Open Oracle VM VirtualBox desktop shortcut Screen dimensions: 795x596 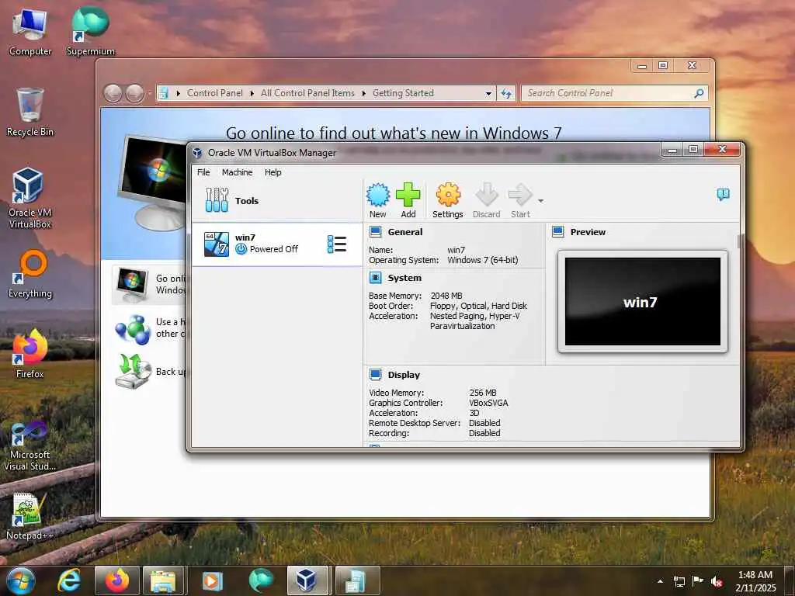pyautogui.click(x=30, y=198)
